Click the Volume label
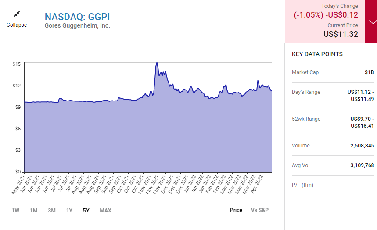Screen dimensions: 377x230 click(x=301, y=146)
